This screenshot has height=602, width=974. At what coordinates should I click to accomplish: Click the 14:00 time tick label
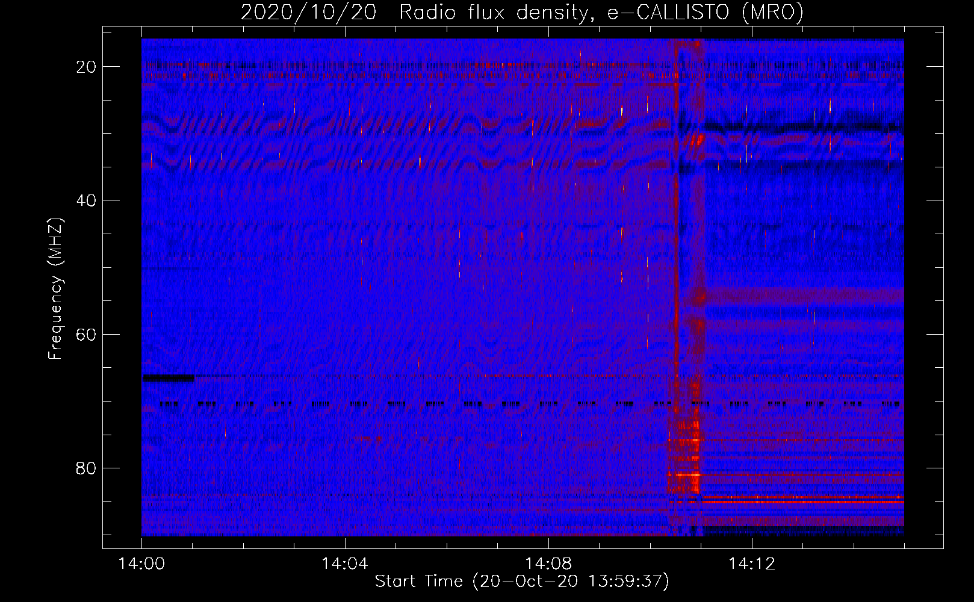click(142, 564)
